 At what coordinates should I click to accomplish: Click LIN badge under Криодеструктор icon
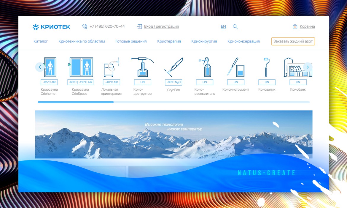(x=143, y=82)
